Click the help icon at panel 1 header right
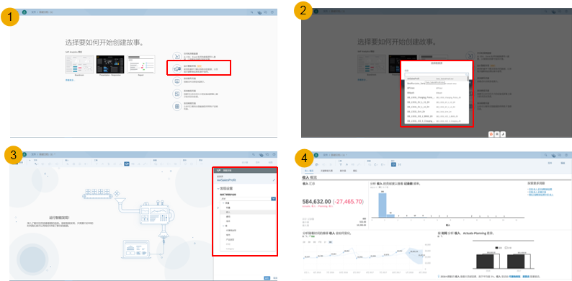572x281 pixels. point(272,12)
